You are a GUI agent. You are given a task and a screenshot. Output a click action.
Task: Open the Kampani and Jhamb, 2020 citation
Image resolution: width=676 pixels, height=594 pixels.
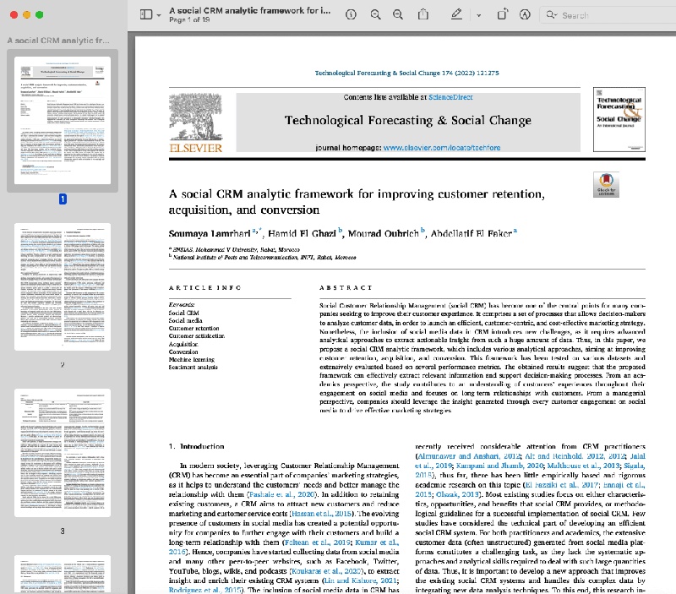point(499,466)
